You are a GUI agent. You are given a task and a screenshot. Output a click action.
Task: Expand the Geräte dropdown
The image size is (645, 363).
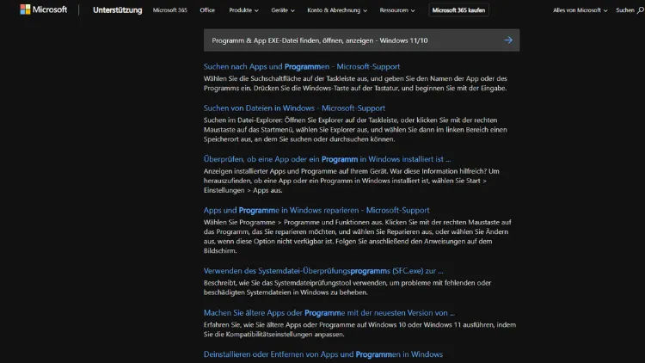pos(283,9)
